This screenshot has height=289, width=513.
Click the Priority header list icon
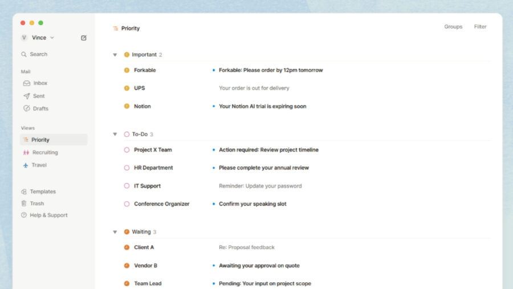pos(116,29)
